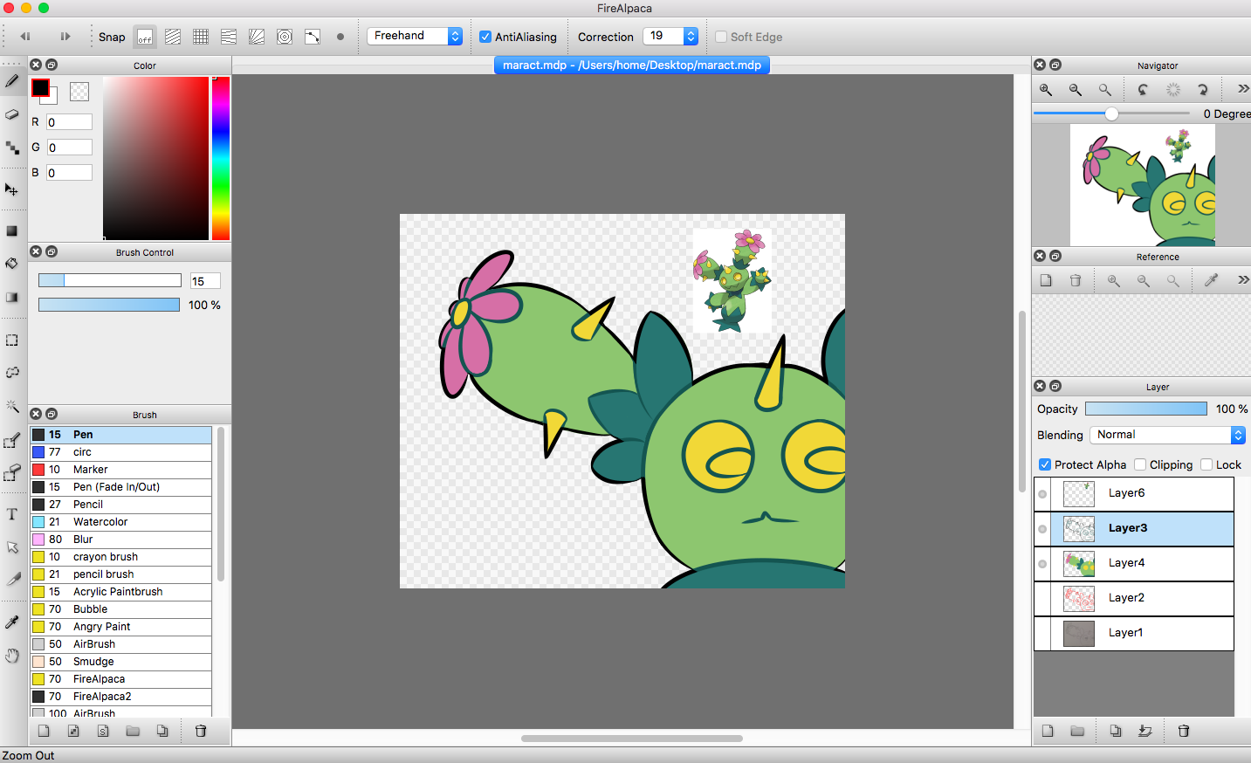Enable concentric circle snap
Image resolution: width=1251 pixels, height=763 pixels.
click(x=285, y=37)
